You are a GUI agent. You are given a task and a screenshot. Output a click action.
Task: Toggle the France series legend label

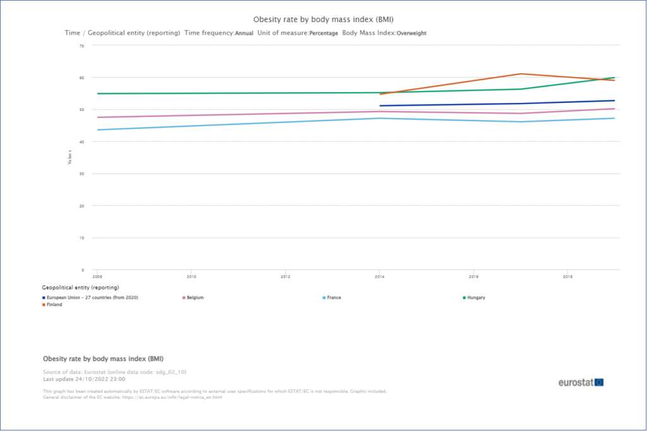click(x=335, y=297)
